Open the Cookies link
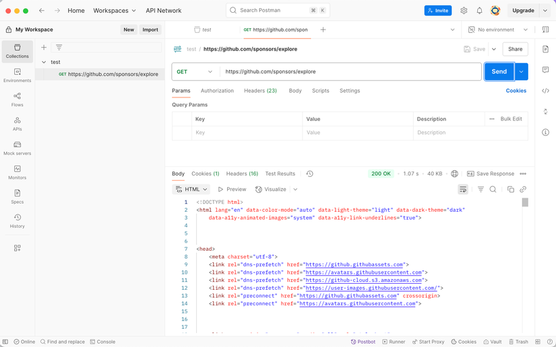 (x=516, y=91)
